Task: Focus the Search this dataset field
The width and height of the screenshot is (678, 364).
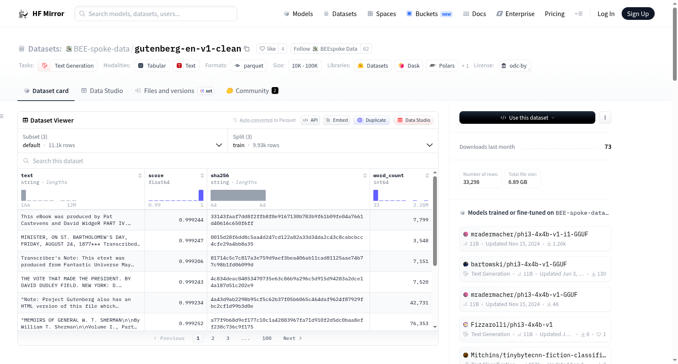Action: pyautogui.click(x=228, y=161)
